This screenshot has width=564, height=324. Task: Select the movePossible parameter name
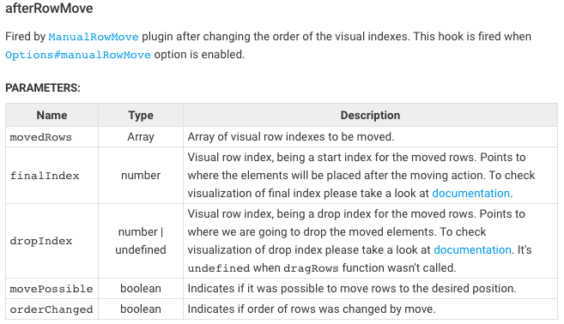tap(52, 289)
